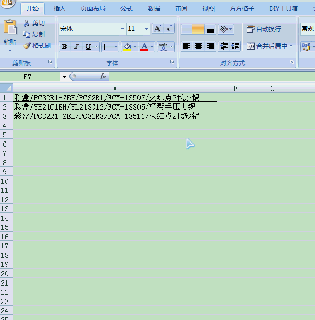Toggle wrap text (自动换行)

tap(264, 29)
